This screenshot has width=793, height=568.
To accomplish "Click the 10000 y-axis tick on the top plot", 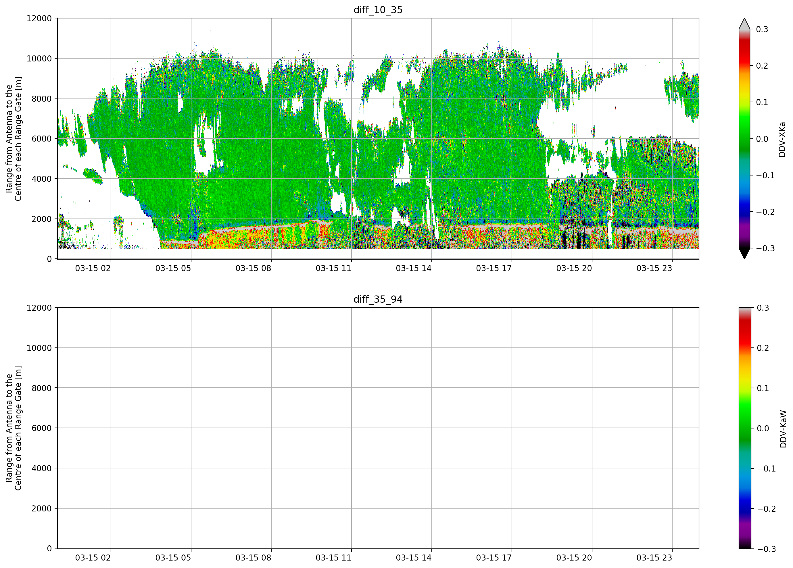I will coord(39,59).
